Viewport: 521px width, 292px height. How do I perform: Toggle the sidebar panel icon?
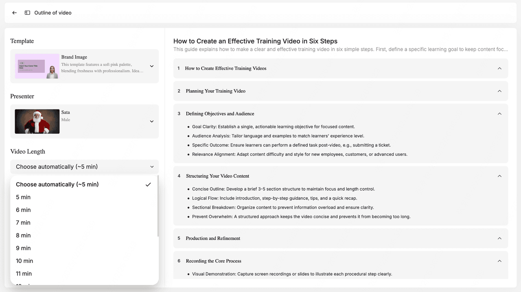tap(27, 13)
